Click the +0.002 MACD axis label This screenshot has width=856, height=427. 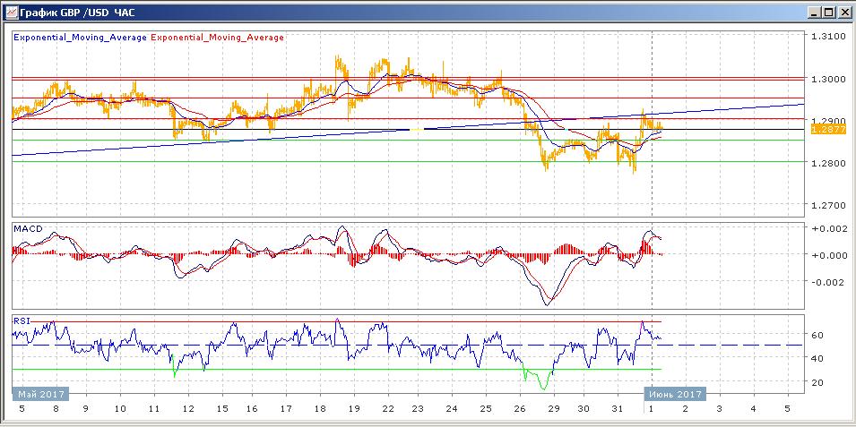pyautogui.click(x=829, y=229)
